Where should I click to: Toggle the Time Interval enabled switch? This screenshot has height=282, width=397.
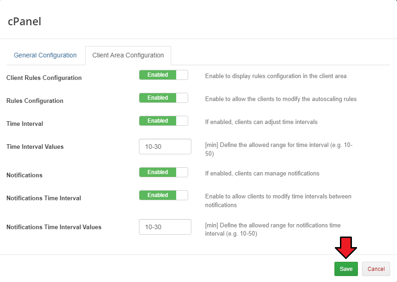pyautogui.click(x=164, y=121)
